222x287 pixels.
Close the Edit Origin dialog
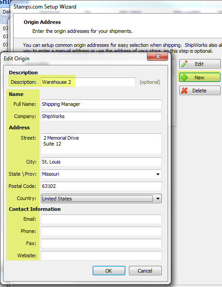(x=158, y=56)
